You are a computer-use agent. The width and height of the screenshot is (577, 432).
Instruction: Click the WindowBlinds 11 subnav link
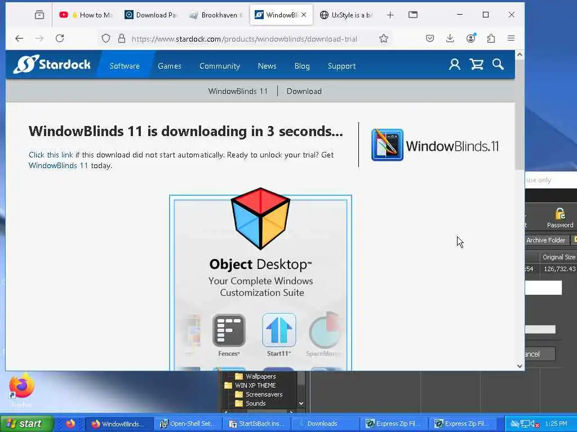point(238,91)
